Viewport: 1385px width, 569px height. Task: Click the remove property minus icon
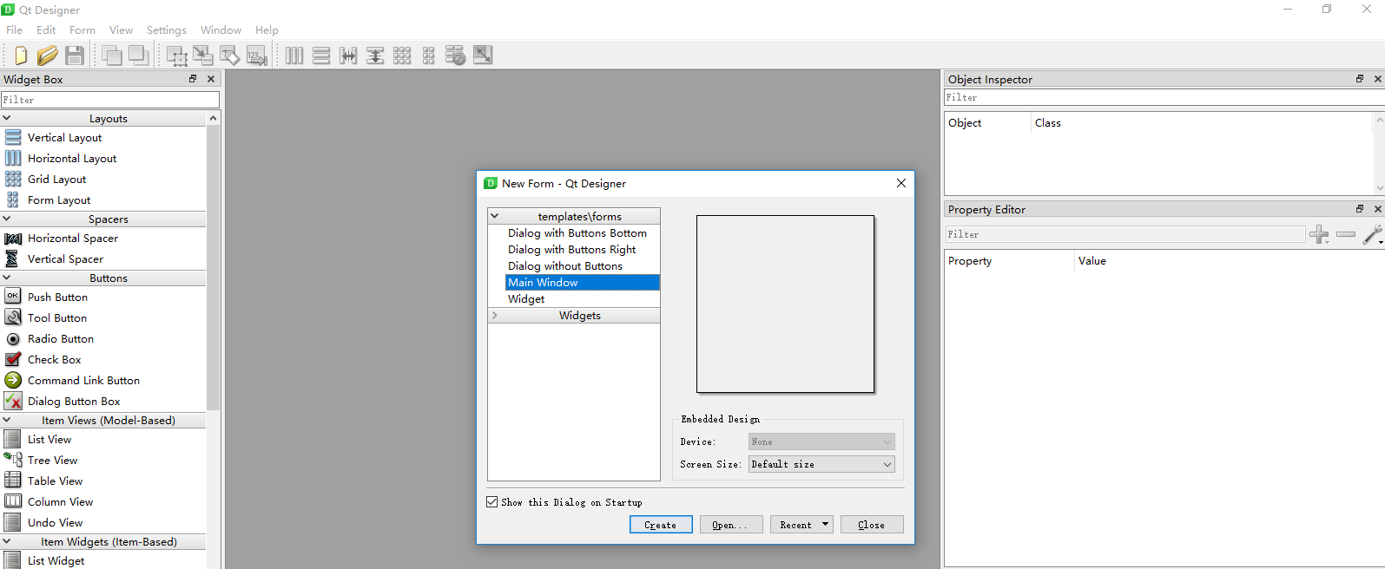click(1346, 234)
